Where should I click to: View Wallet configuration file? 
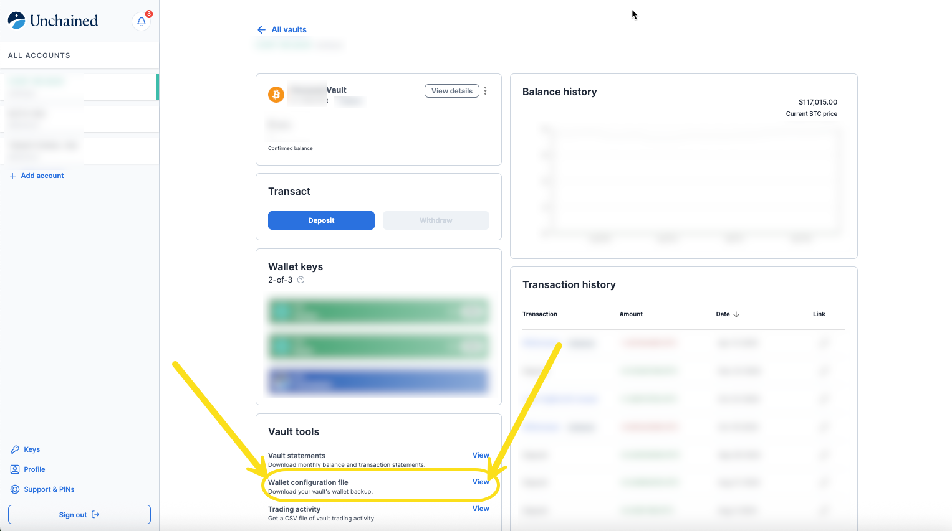(480, 482)
